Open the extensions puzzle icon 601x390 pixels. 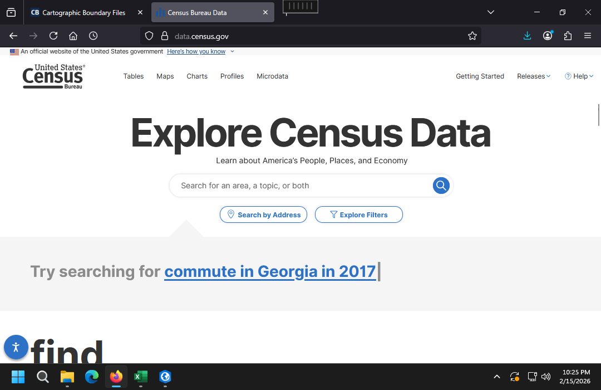click(568, 36)
